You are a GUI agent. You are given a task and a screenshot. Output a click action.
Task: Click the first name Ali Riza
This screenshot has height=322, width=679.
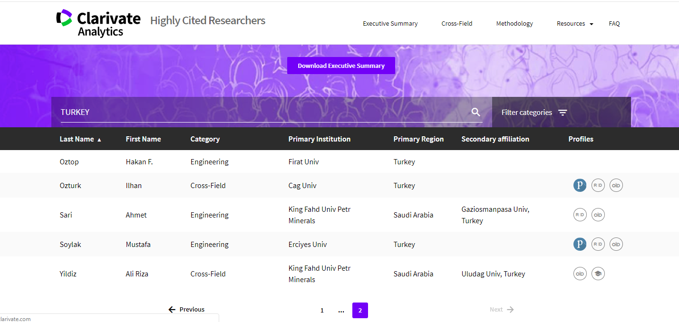[137, 274]
